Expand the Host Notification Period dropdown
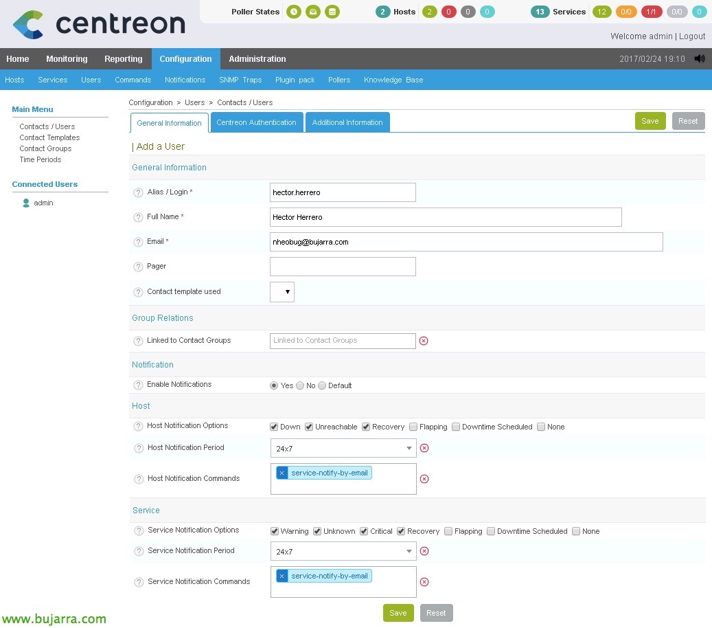The width and height of the screenshot is (712, 628). [x=343, y=448]
